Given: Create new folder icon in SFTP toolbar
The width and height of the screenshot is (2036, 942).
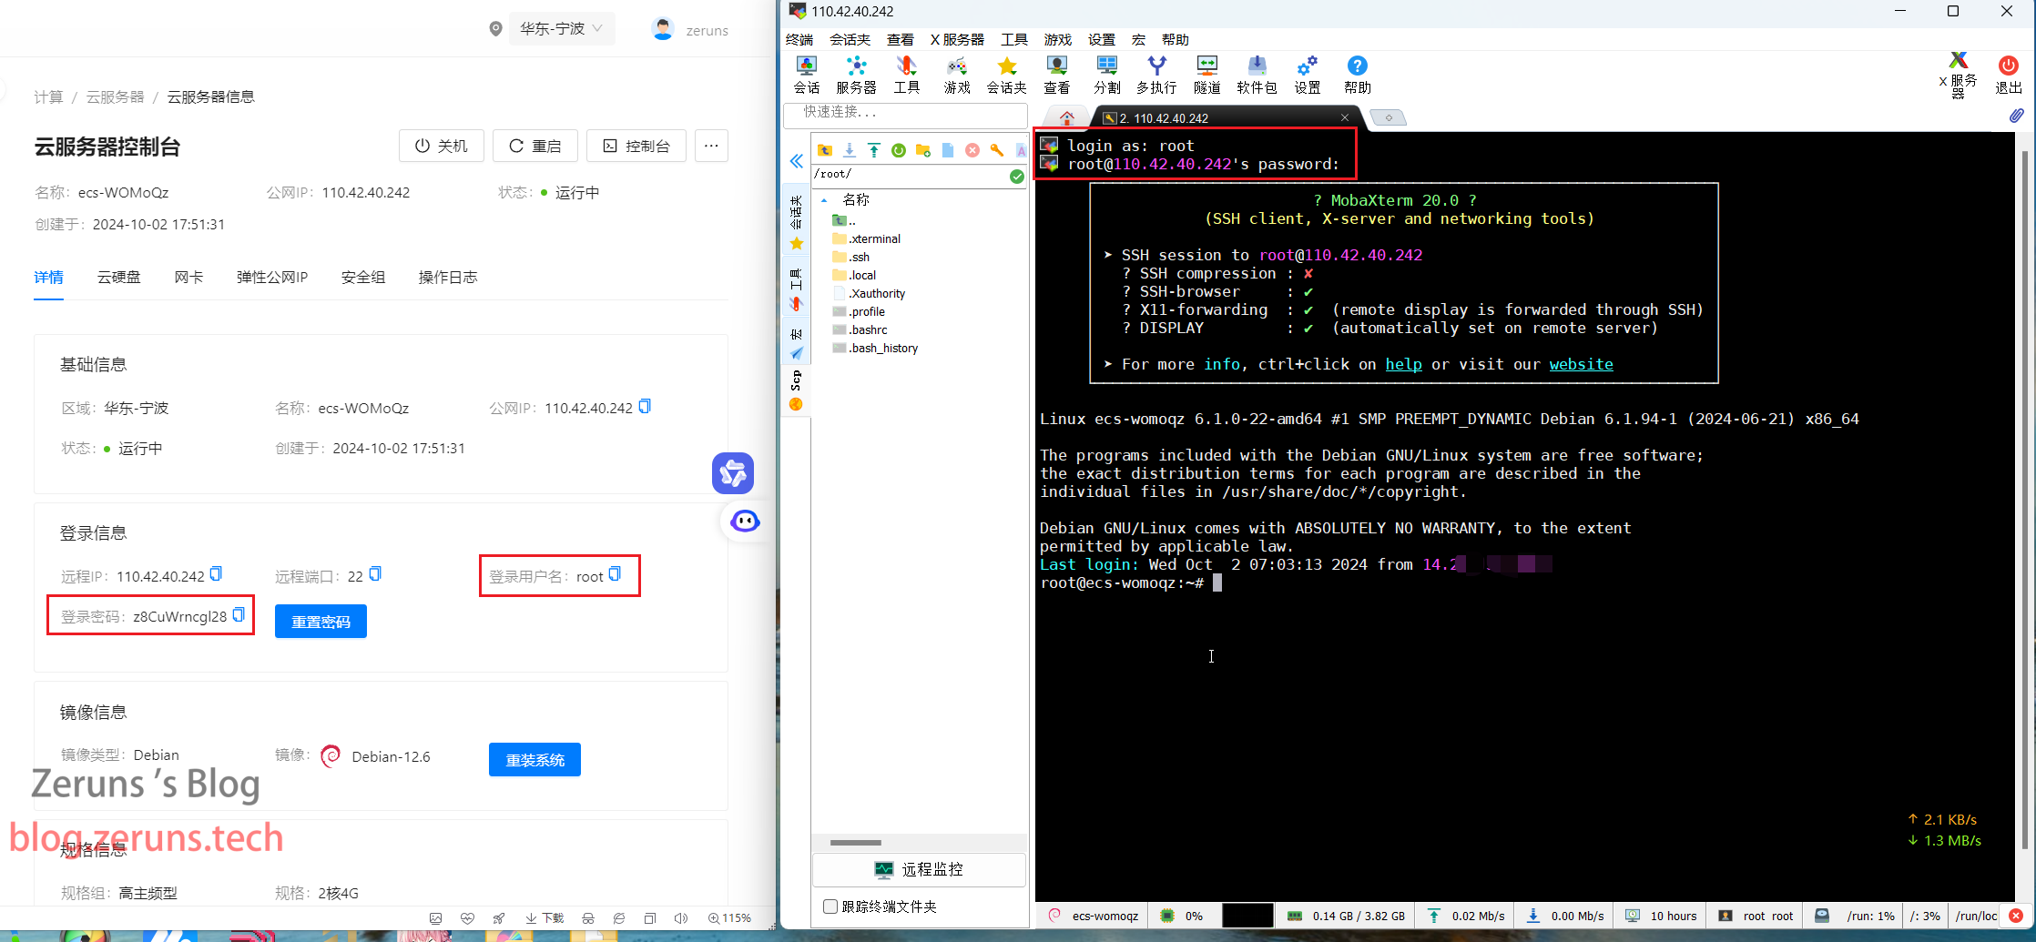Looking at the screenshot, I should pyautogui.click(x=923, y=150).
